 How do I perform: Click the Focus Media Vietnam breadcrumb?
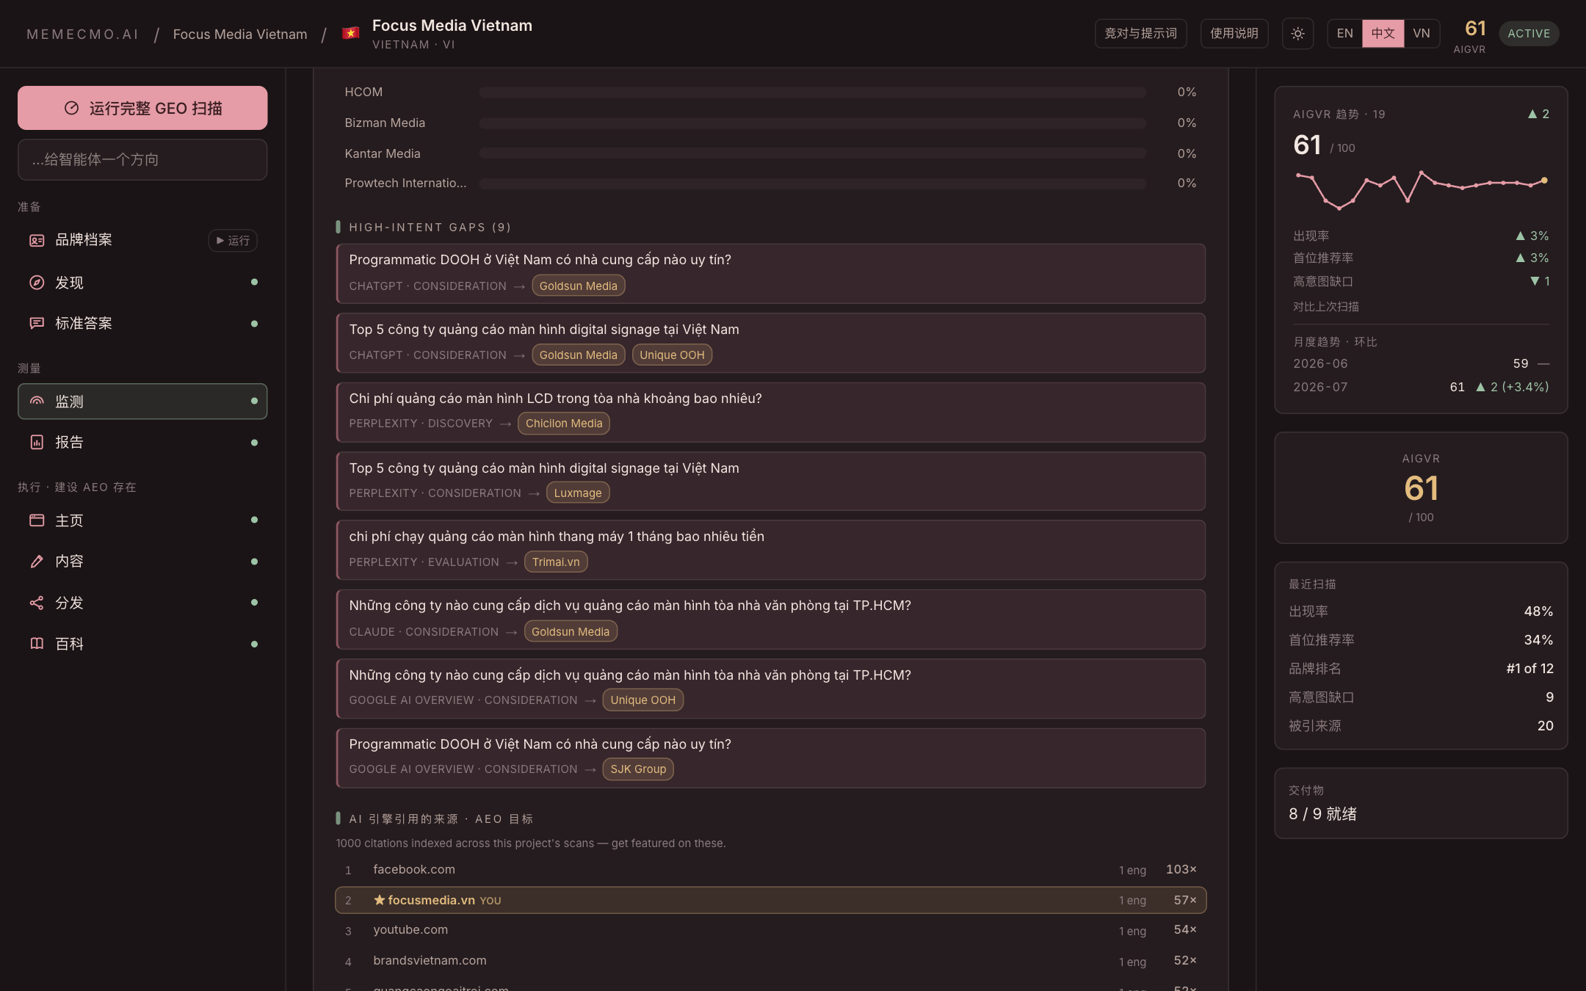pos(240,35)
